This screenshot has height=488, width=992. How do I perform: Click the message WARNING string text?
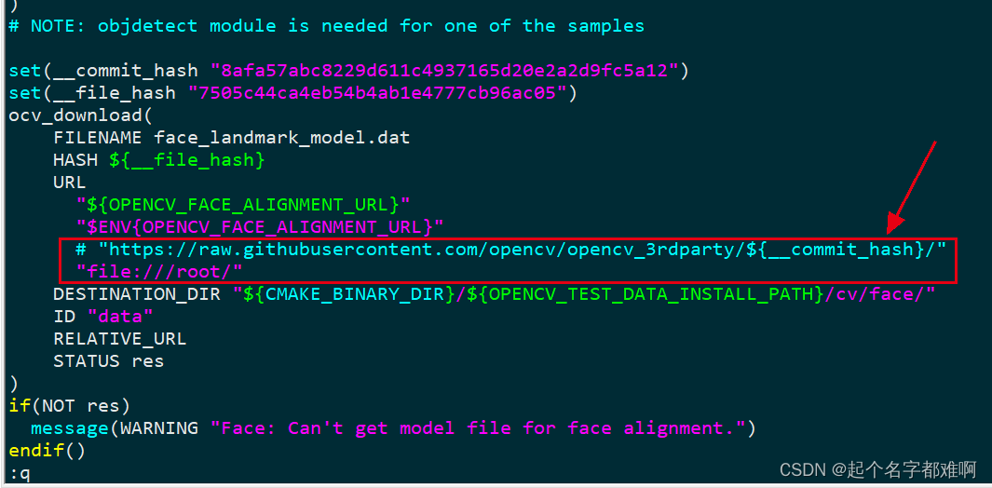481,428
